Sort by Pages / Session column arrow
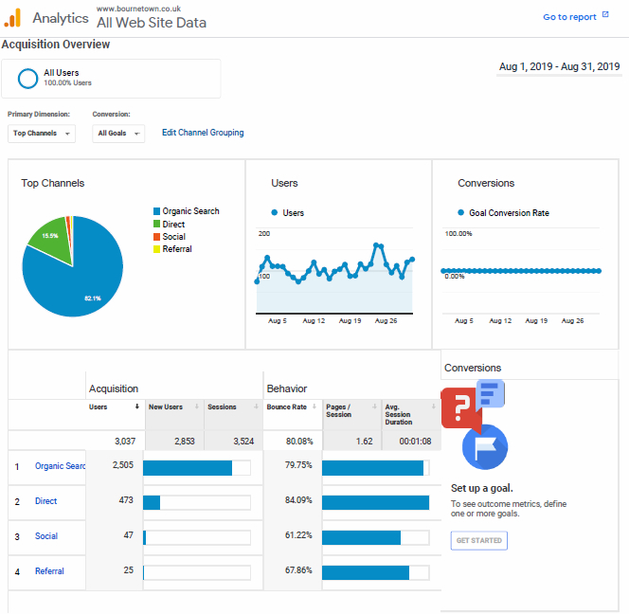 (375, 406)
